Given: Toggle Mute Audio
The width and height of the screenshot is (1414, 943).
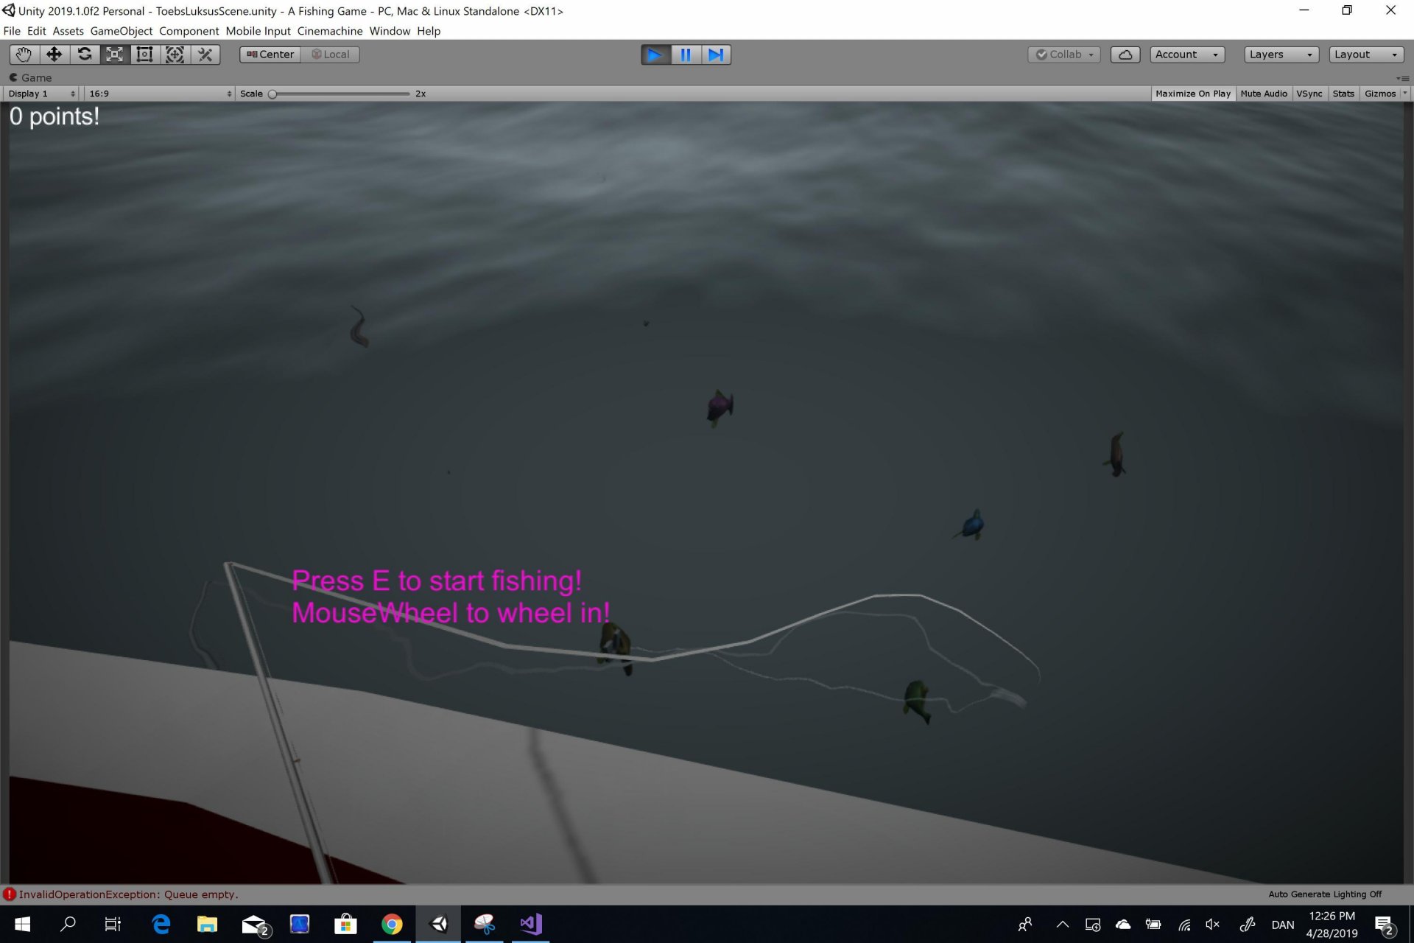Looking at the screenshot, I should click(1263, 94).
